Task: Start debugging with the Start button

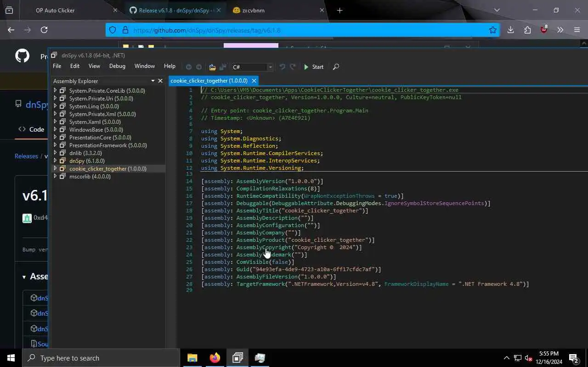Action: [x=314, y=67]
